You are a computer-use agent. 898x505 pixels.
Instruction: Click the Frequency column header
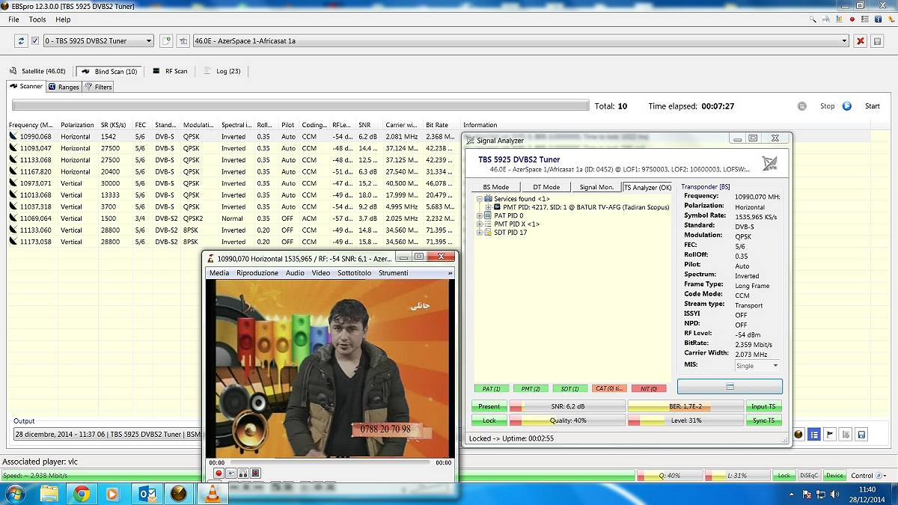coord(32,125)
